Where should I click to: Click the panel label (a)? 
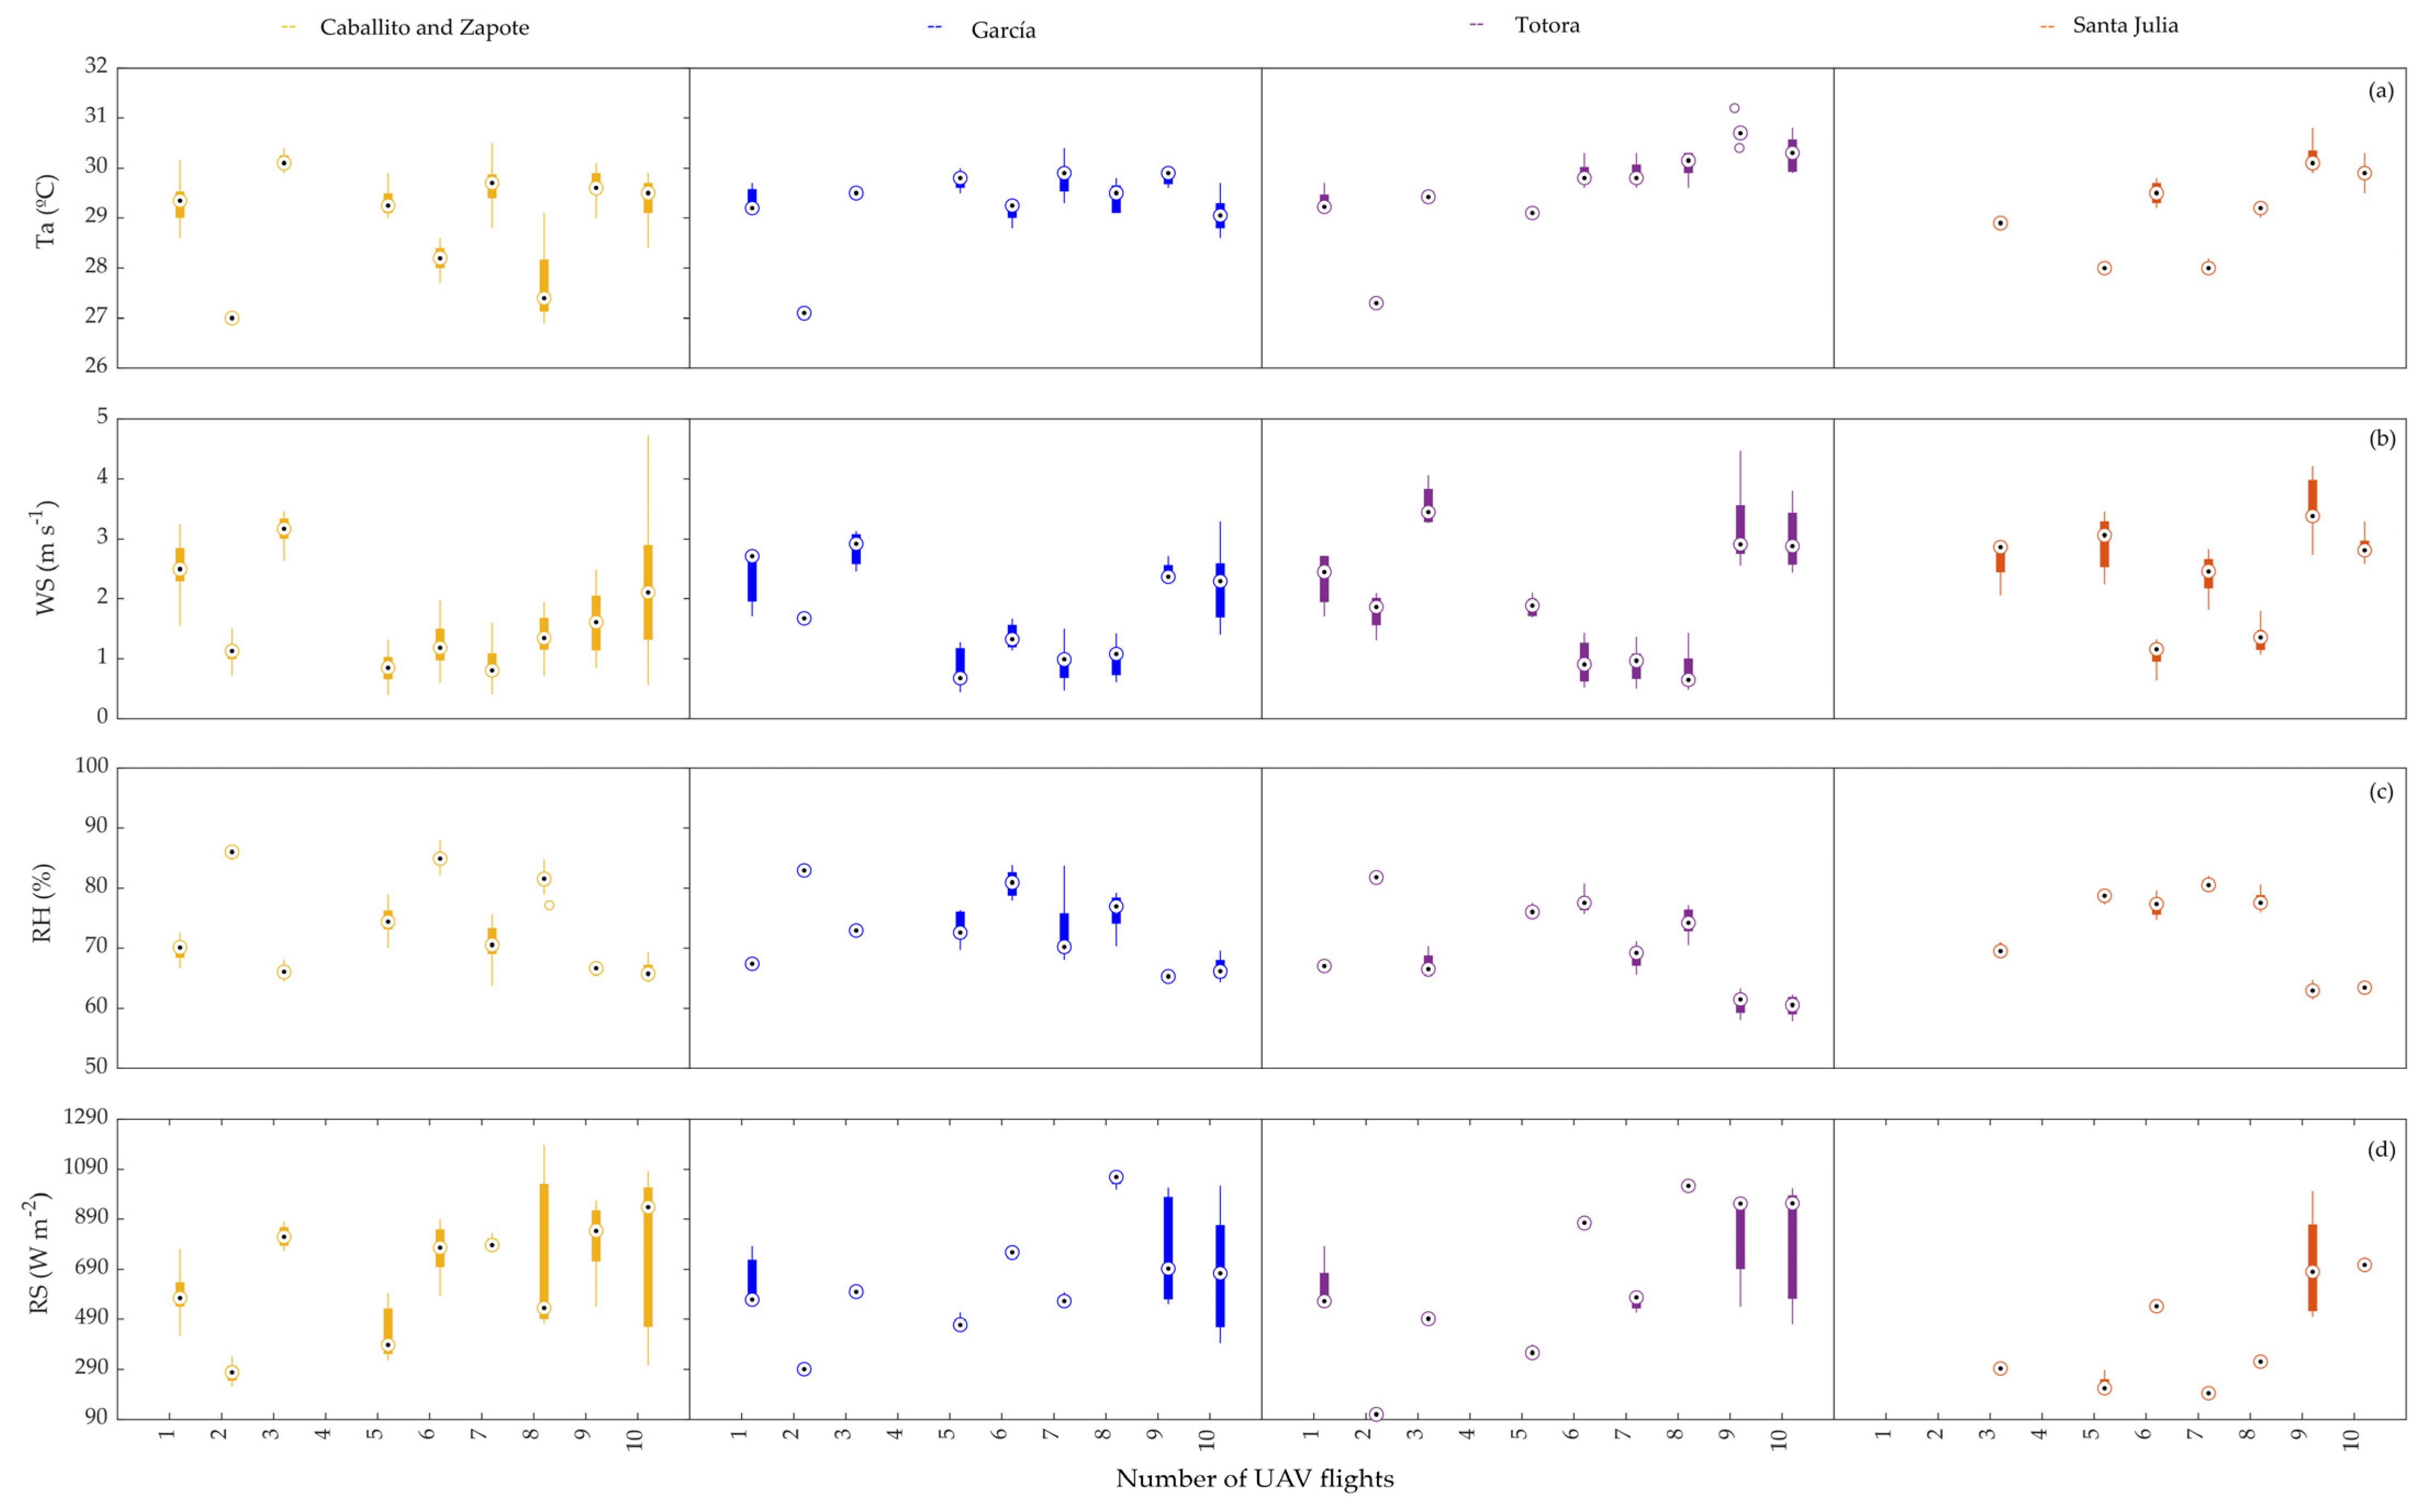point(2381,91)
